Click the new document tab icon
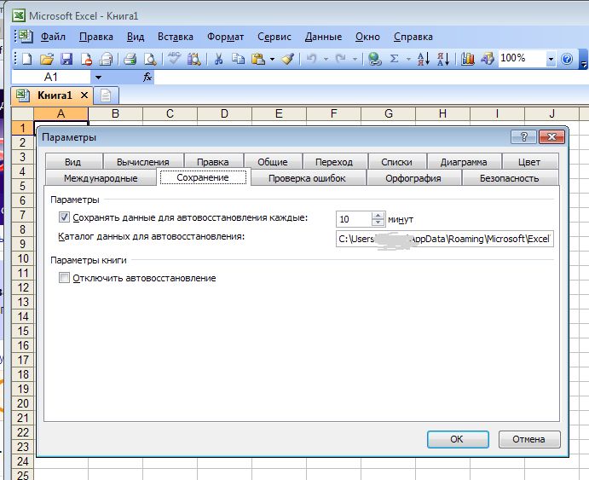 click(x=106, y=95)
